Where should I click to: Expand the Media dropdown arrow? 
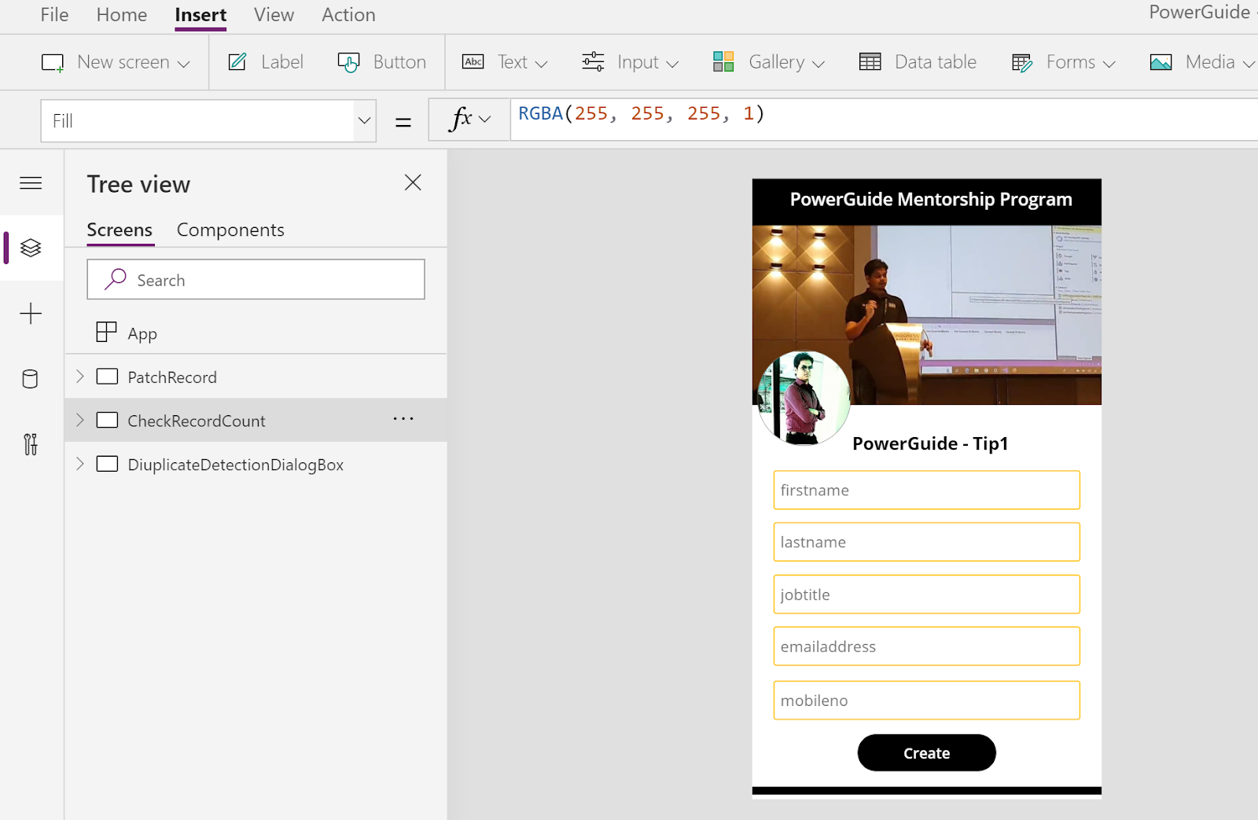click(x=1249, y=64)
